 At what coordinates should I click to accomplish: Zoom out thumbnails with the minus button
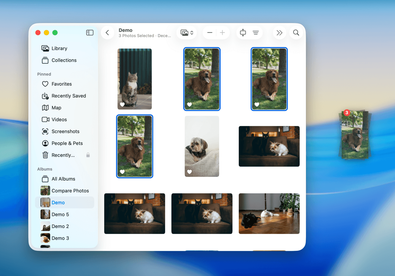click(210, 33)
